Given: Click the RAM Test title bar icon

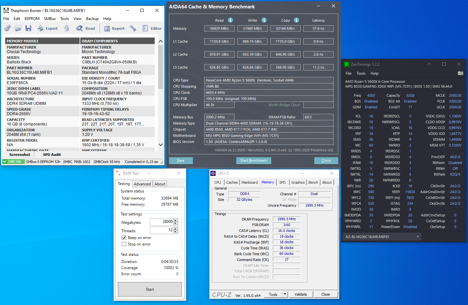Looking at the screenshot, I should [118, 173].
